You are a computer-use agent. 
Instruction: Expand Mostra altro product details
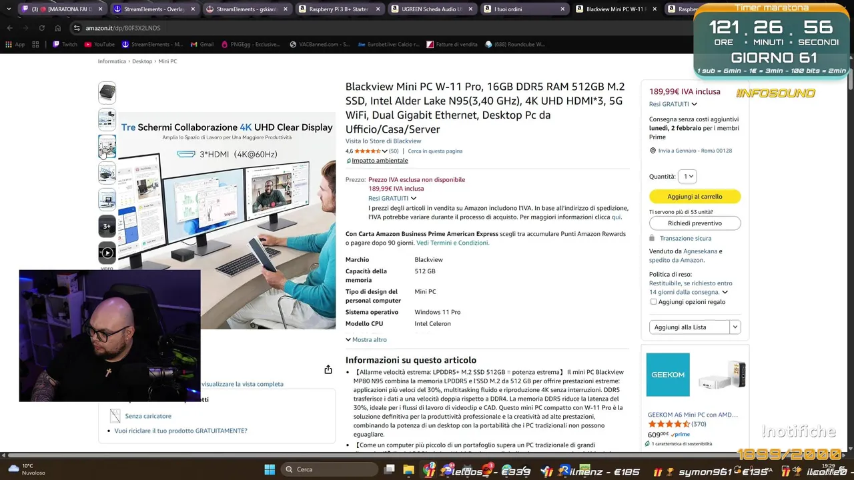[x=366, y=340]
